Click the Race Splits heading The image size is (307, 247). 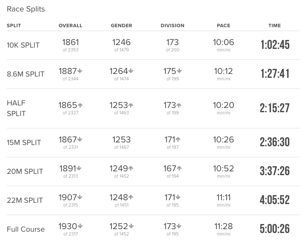[x=26, y=9]
